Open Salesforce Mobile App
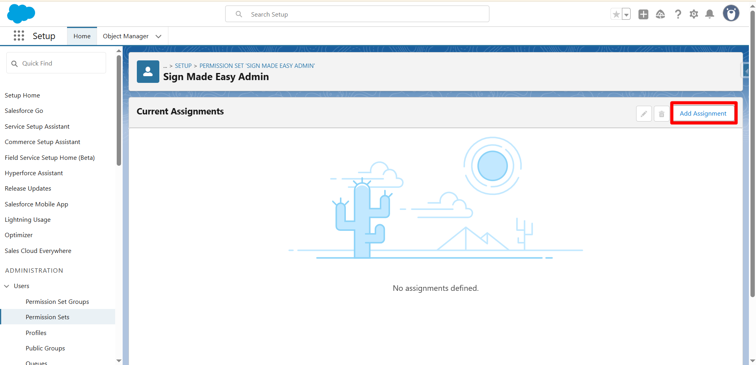 point(36,204)
